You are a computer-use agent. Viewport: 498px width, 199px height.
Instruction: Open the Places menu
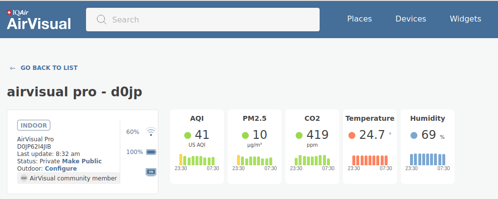click(360, 19)
